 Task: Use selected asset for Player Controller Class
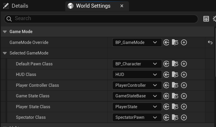(x=166, y=85)
